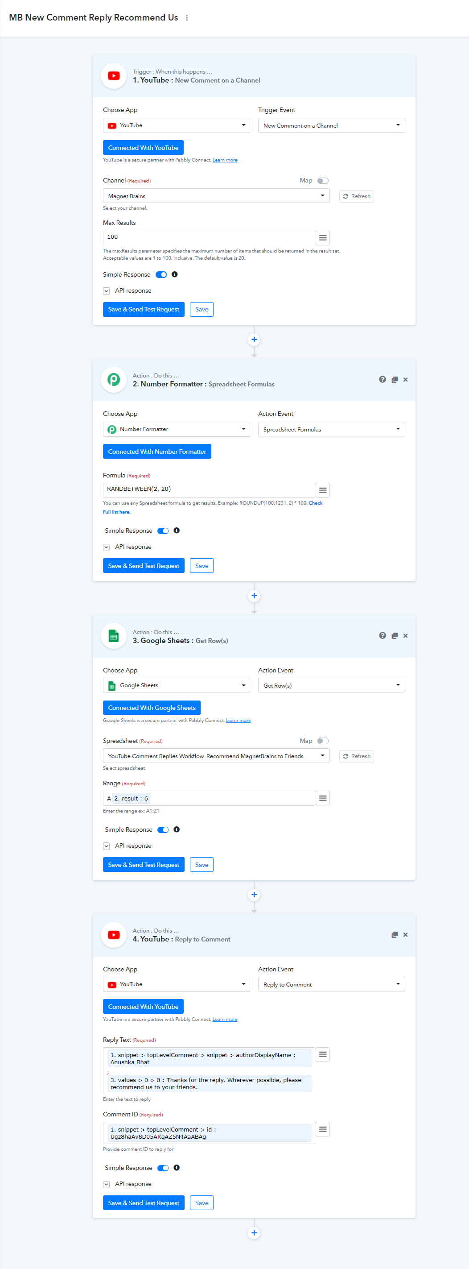Image resolution: width=469 pixels, height=1269 pixels.
Task: Toggle Simple Response in YouTube trigger step
Action: click(x=161, y=275)
